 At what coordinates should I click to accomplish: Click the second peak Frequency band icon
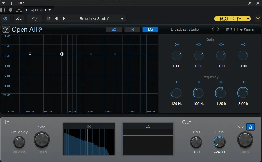[x=221, y=82]
